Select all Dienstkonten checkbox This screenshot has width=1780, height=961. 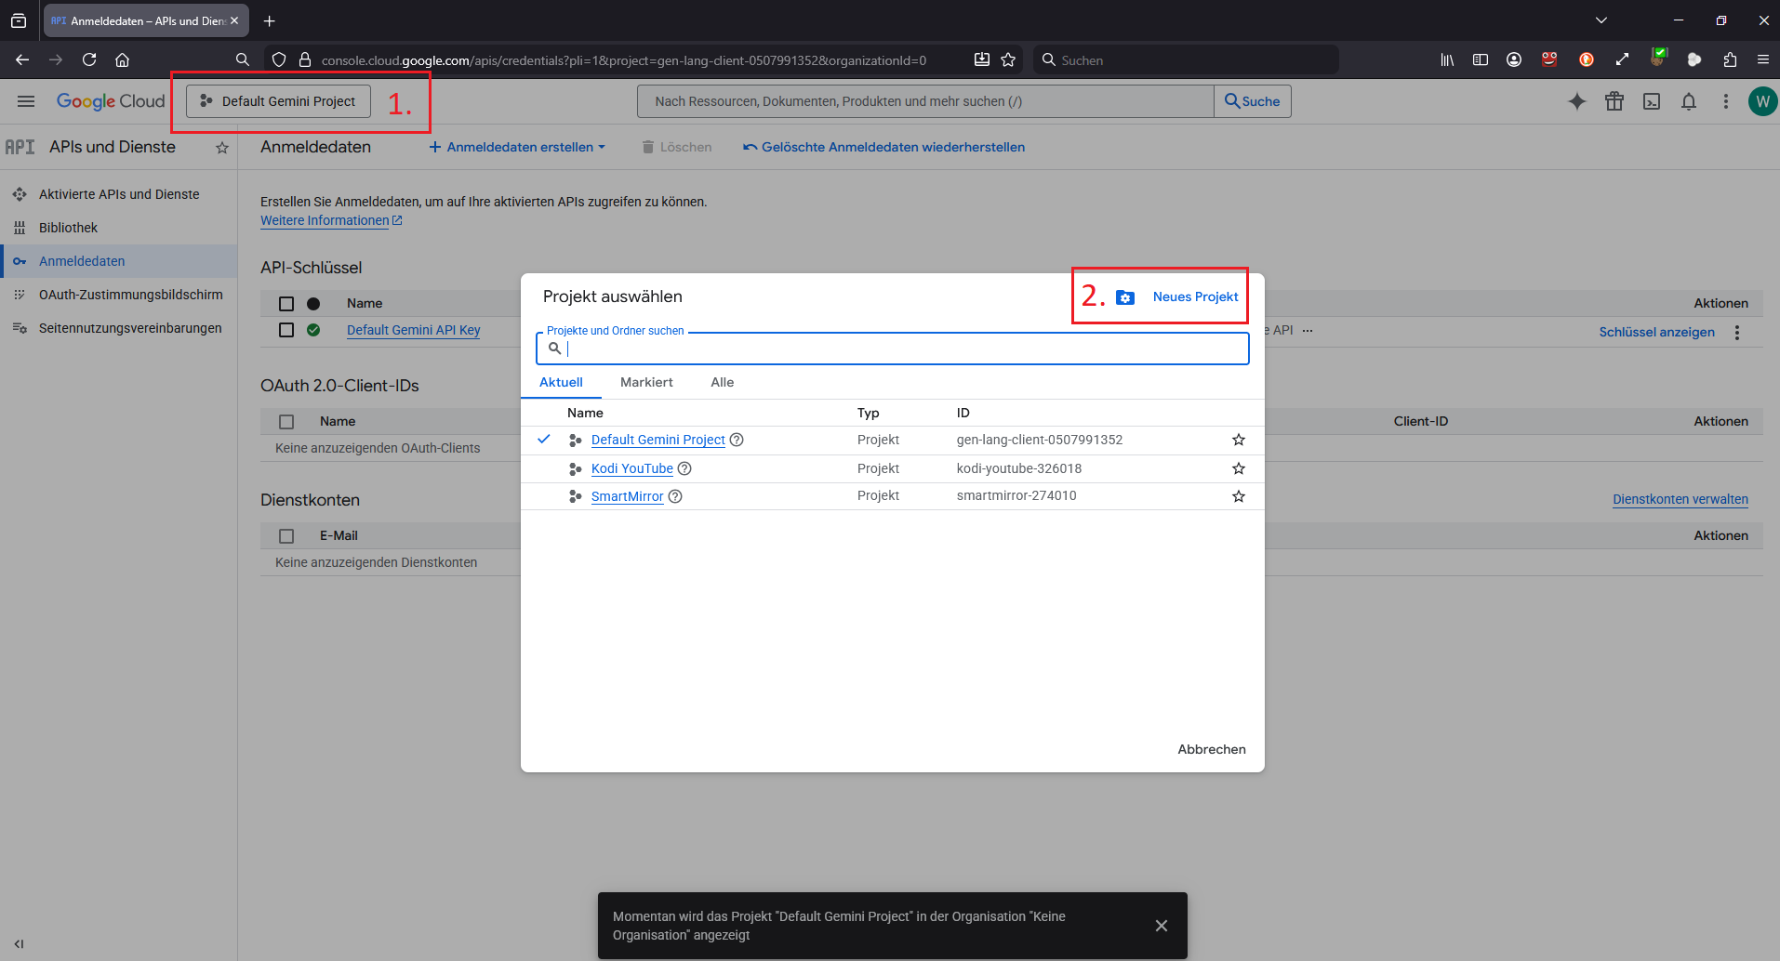(286, 536)
